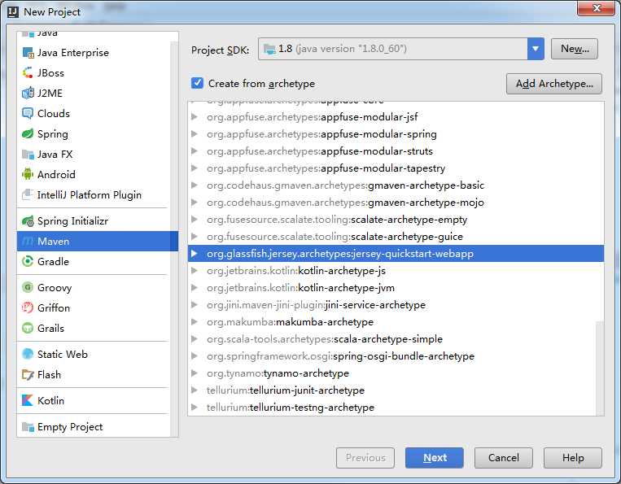Image resolution: width=621 pixels, height=484 pixels.
Task: Uncheck Create from archetype checkbox
Action: [197, 83]
